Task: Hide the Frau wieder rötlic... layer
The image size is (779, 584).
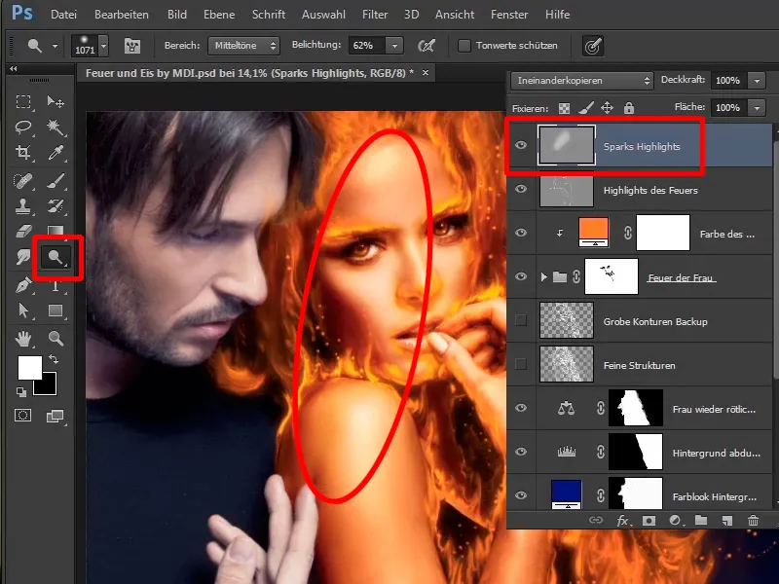Action: coord(521,408)
